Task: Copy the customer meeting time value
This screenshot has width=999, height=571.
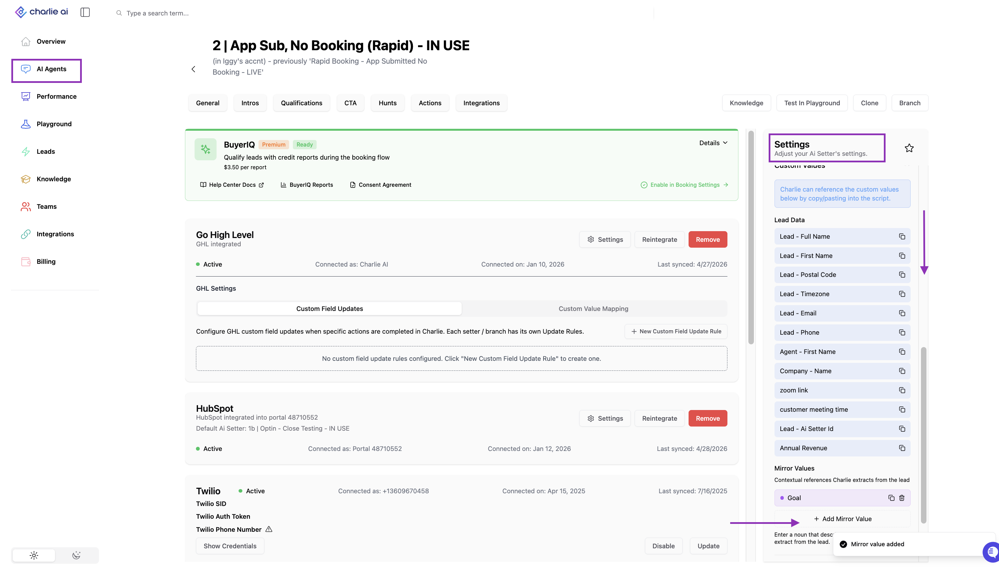Action: pyautogui.click(x=902, y=409)
